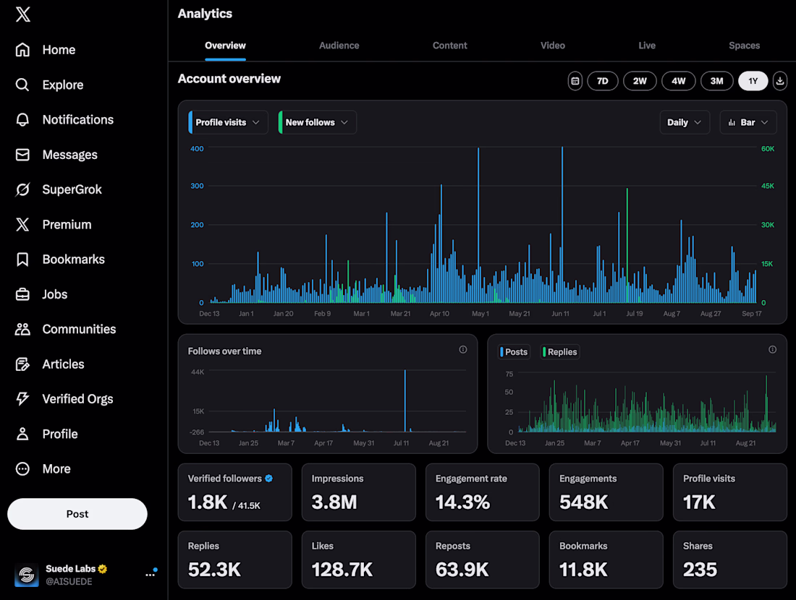Open the Profile visits 17K stat card
Viewport: 796px width, 600px height.
point(730,492)
